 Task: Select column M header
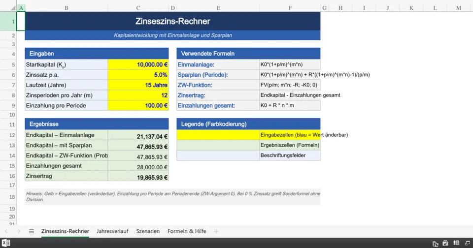tap(459, 8)
